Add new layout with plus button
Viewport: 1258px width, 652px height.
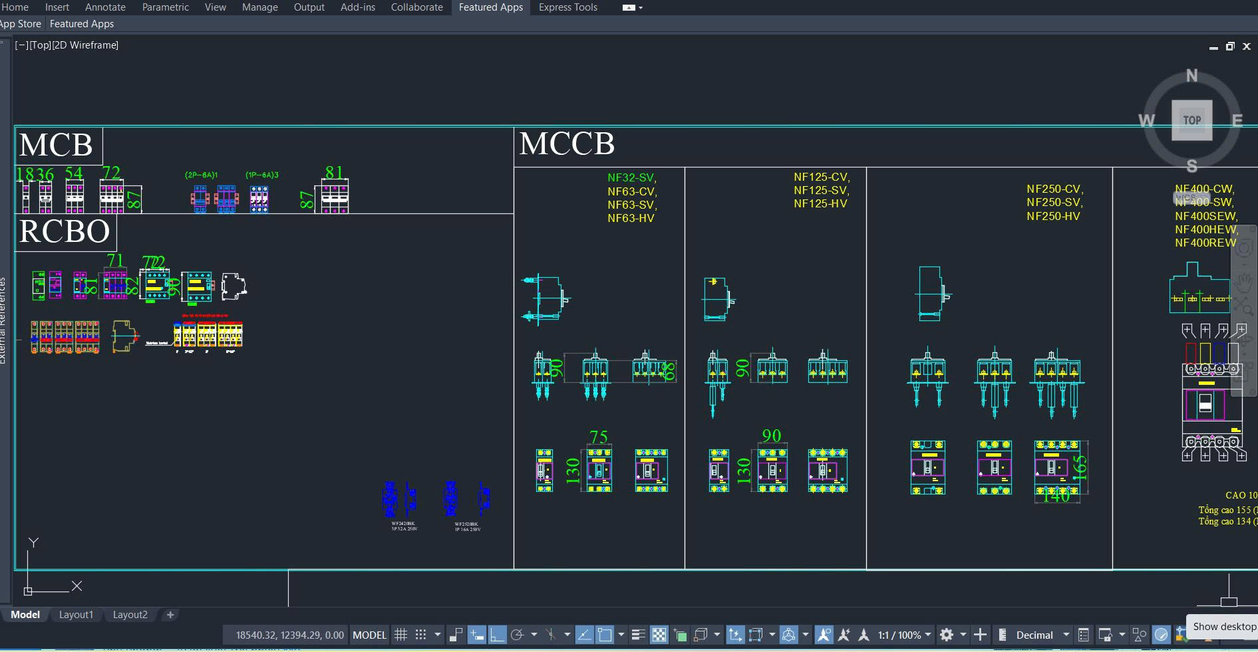coord(170,615)
